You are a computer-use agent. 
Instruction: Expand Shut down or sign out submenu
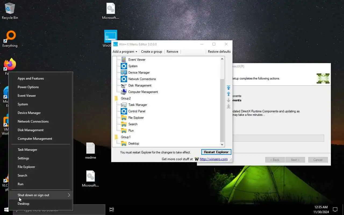[x=41, y=195]
